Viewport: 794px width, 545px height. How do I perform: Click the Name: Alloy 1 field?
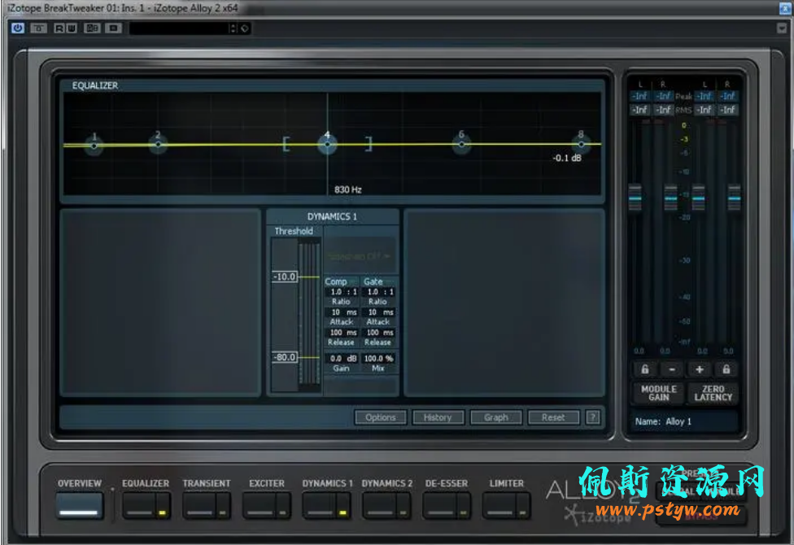683,421
